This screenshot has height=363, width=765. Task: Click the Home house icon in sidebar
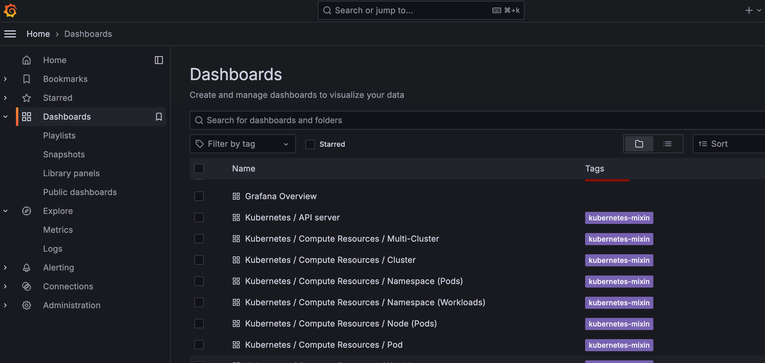[x=26, y=60]
